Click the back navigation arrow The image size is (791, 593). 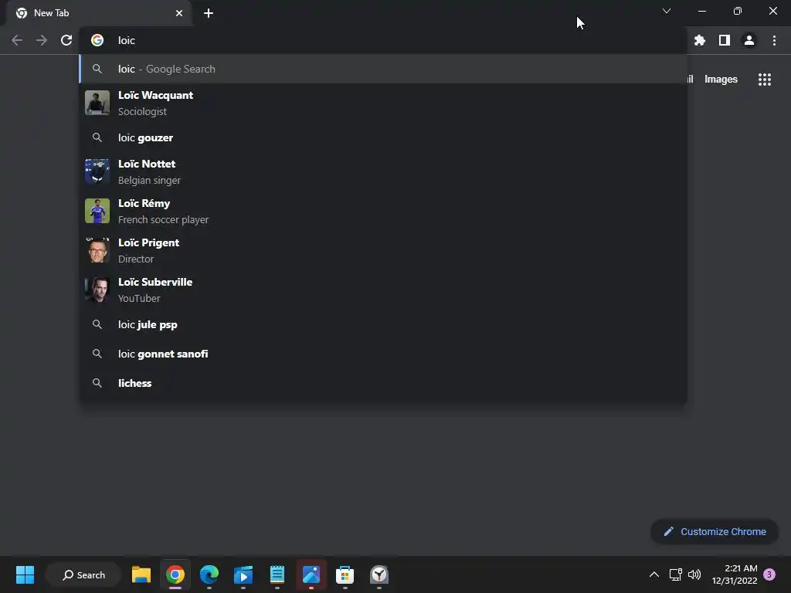coord(17,40)
